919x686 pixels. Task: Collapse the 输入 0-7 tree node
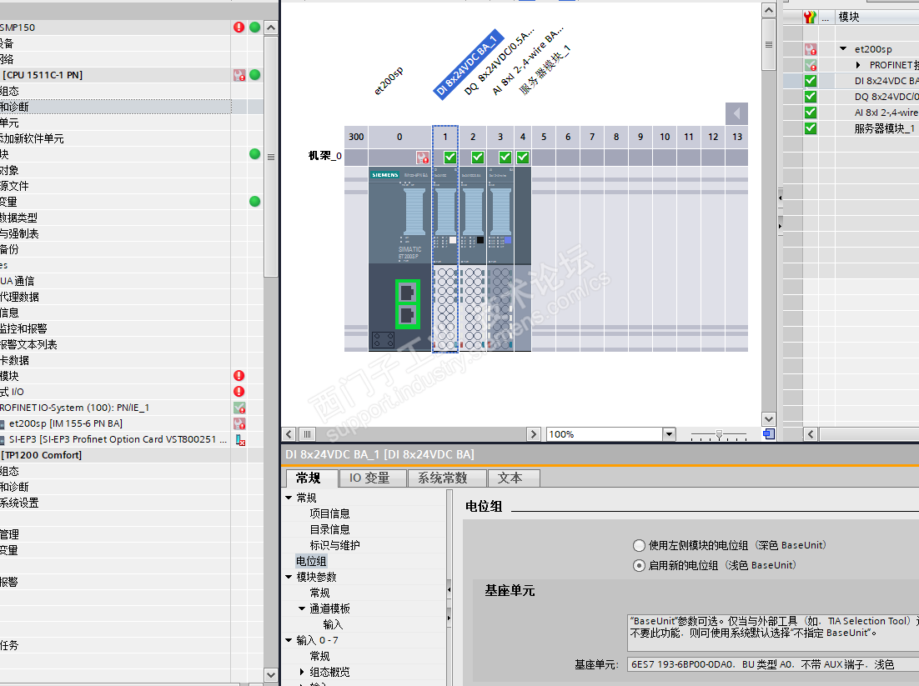click(x=289, y=640)
